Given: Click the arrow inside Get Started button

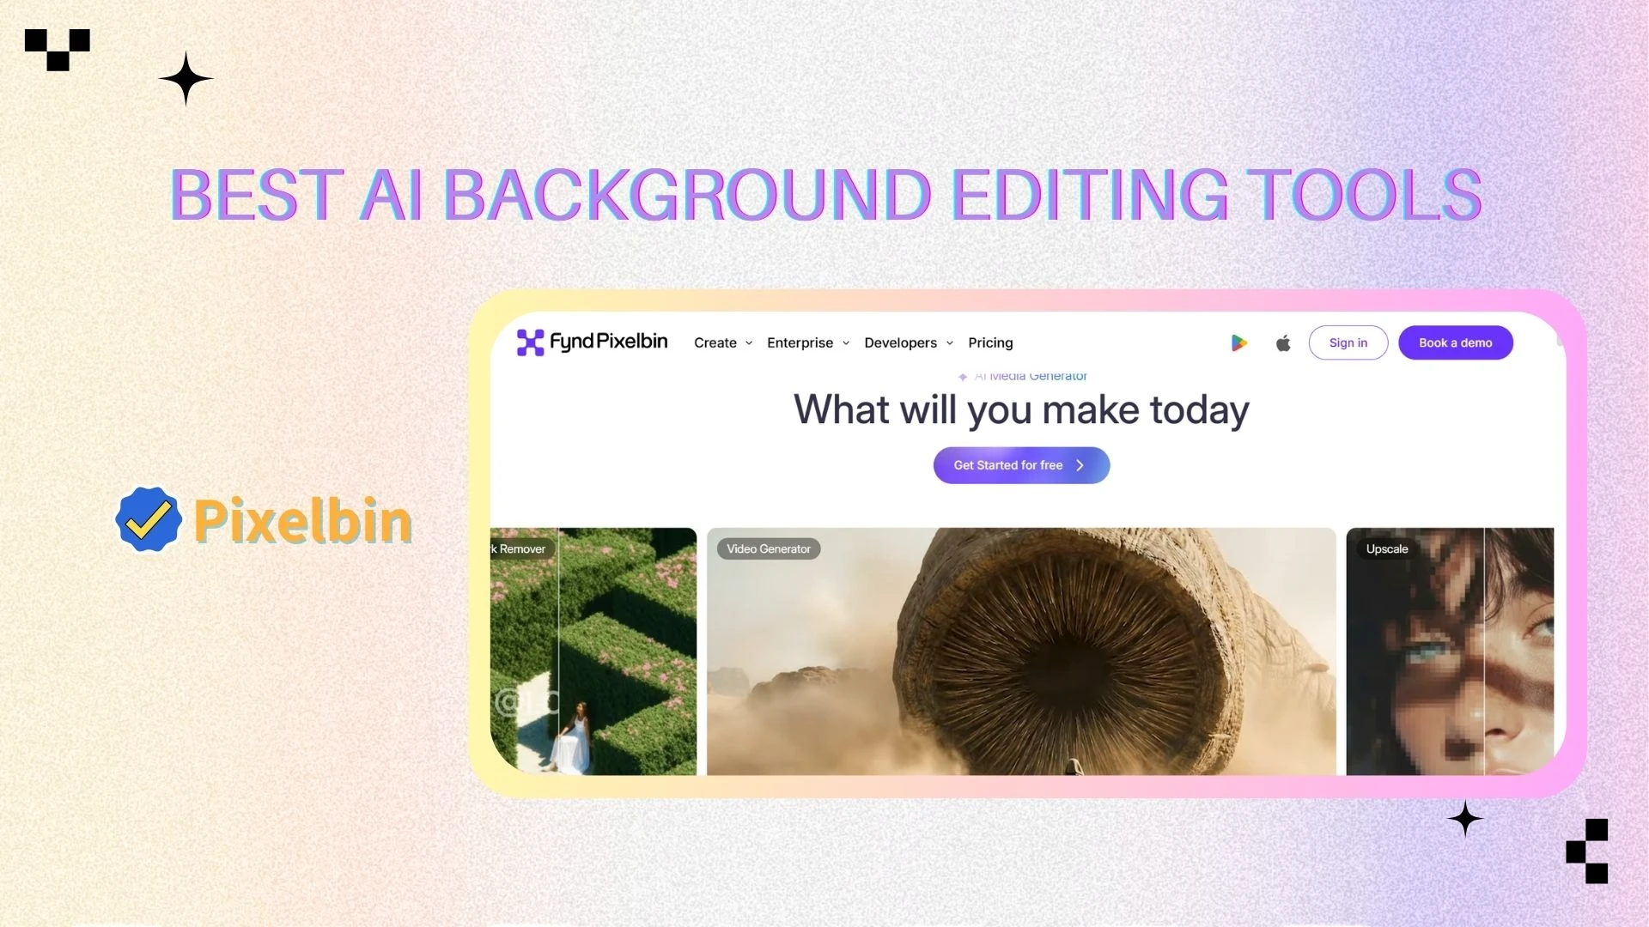Looking at the screenshot, I should [1080, 465].
